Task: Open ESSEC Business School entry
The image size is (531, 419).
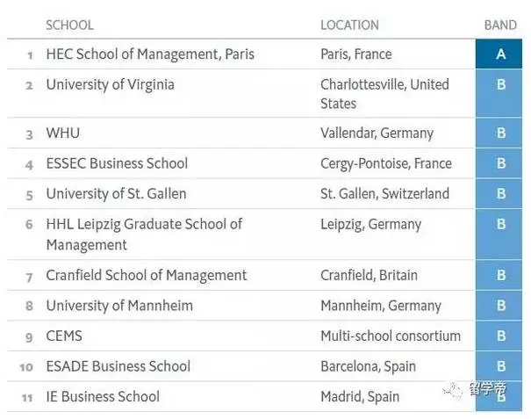Action: 117,163
